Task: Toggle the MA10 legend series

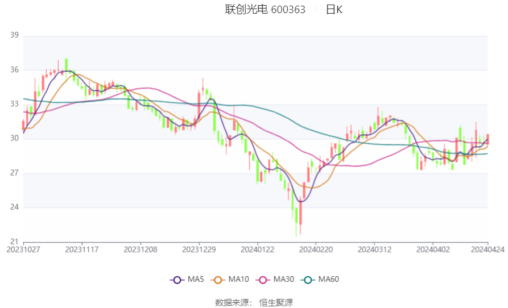Action: coord(230,280)
